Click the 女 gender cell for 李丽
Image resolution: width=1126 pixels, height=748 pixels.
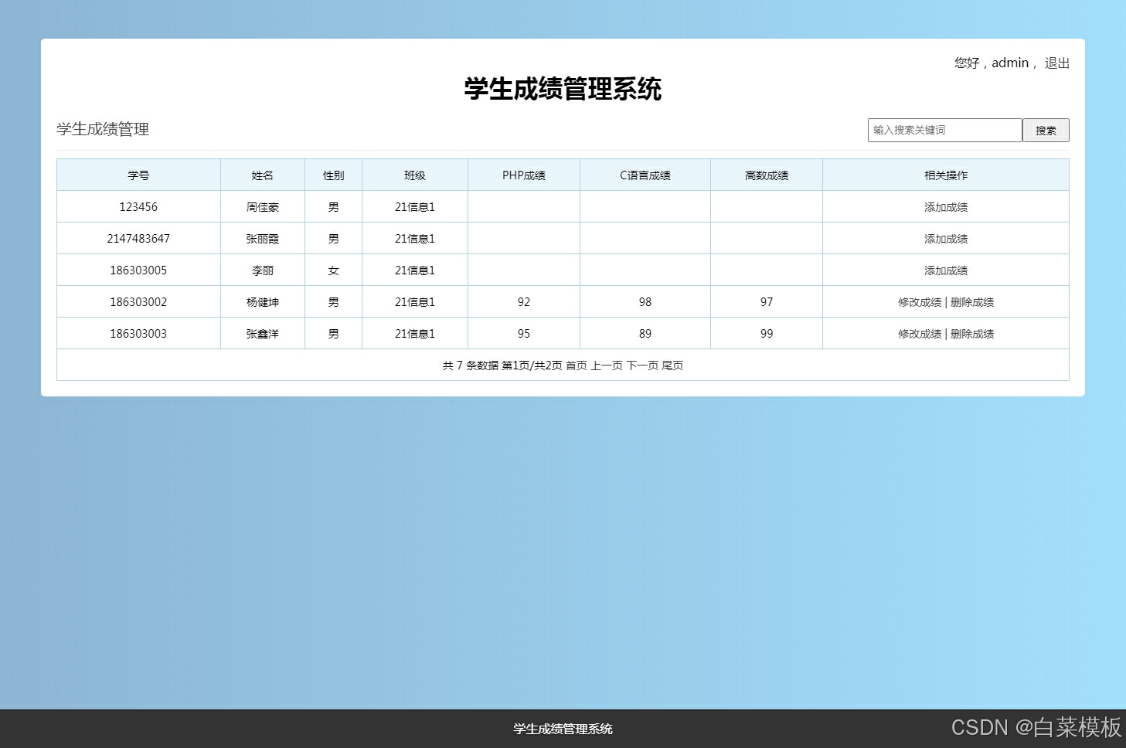click(334, 270)
